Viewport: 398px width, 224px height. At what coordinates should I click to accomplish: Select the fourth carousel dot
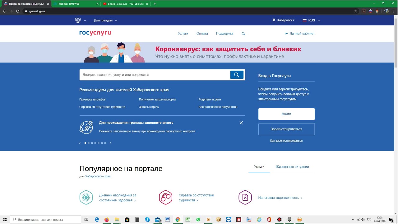click(x=95, y=143)
